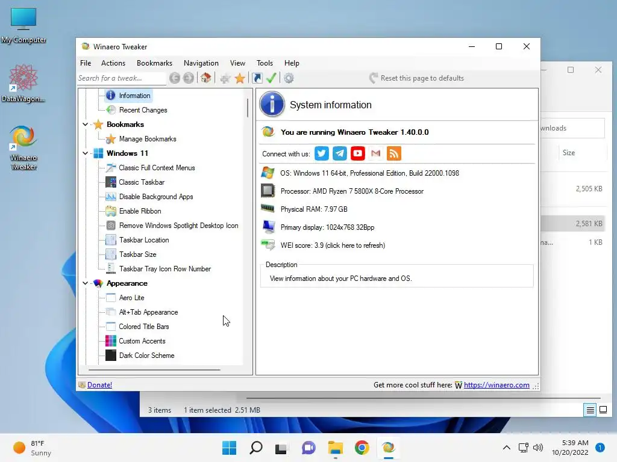
Task: Open the Tools menu
Action: (x=265, y=63)
